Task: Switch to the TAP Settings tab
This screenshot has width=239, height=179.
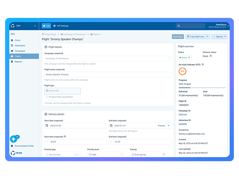Action: [x=61, y=26]
